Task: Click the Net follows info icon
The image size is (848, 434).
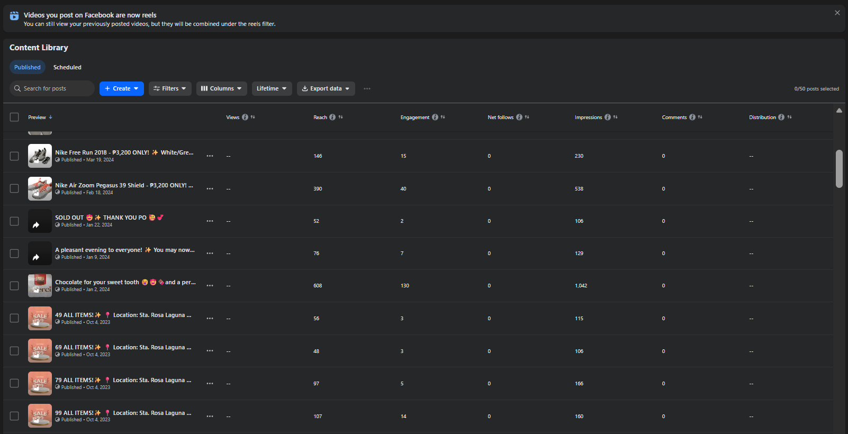Action: click(x=519, y=117)
